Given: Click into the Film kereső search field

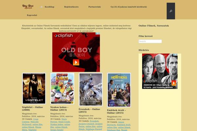Looking at the screenshot, I should pos(150,41).
